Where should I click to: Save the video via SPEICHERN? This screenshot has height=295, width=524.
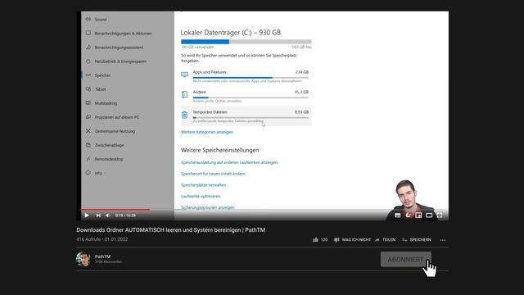pyautogui.click(x=417, y=240)
